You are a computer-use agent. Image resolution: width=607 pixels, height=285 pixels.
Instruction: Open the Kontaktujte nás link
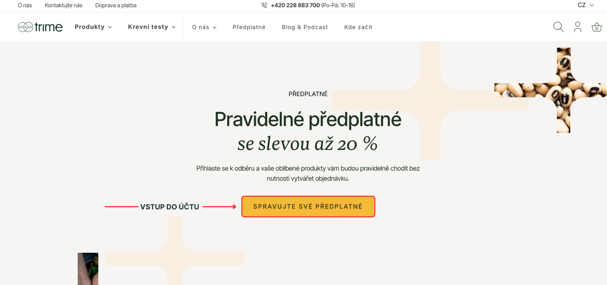pyautogui.click(x=64, y=5)
